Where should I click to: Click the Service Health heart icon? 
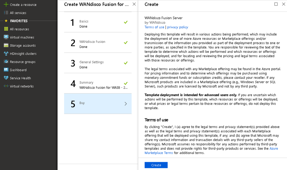click(x=6, y=78)
